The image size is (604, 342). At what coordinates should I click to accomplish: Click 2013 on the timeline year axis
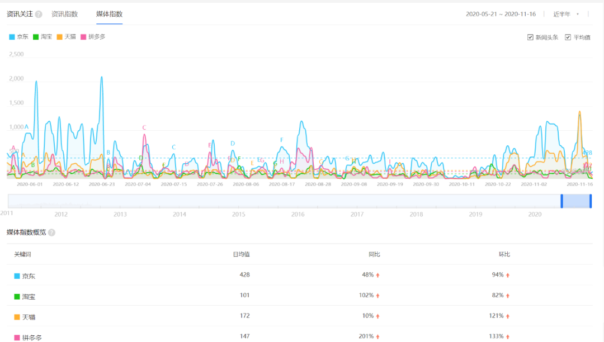[120, 214]
